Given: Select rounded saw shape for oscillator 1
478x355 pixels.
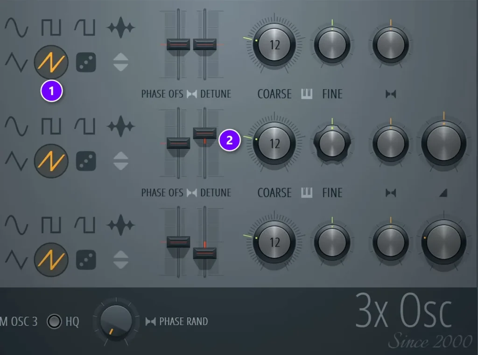Looking at the screenshot, I should (85, 28).
